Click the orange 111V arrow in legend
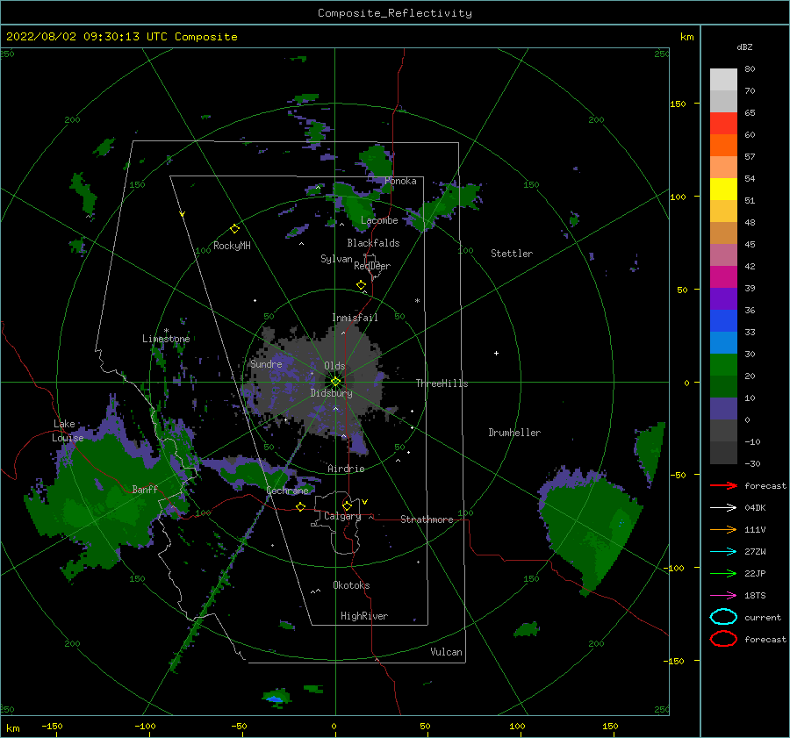The image size is (790, 738). point(723,529)
